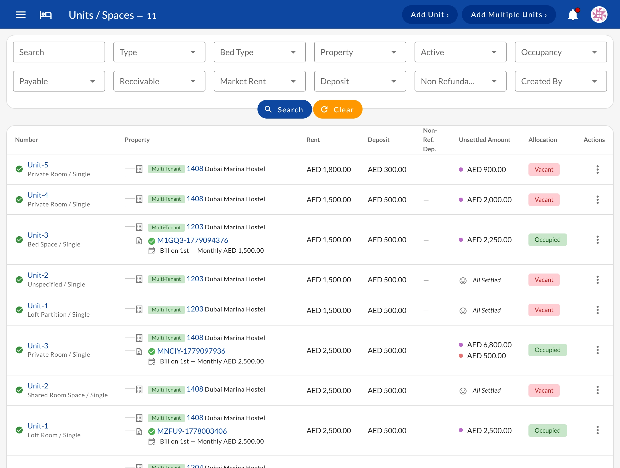
Task: Open the hamburger navigation menu
Action: [x=21, y=15]
